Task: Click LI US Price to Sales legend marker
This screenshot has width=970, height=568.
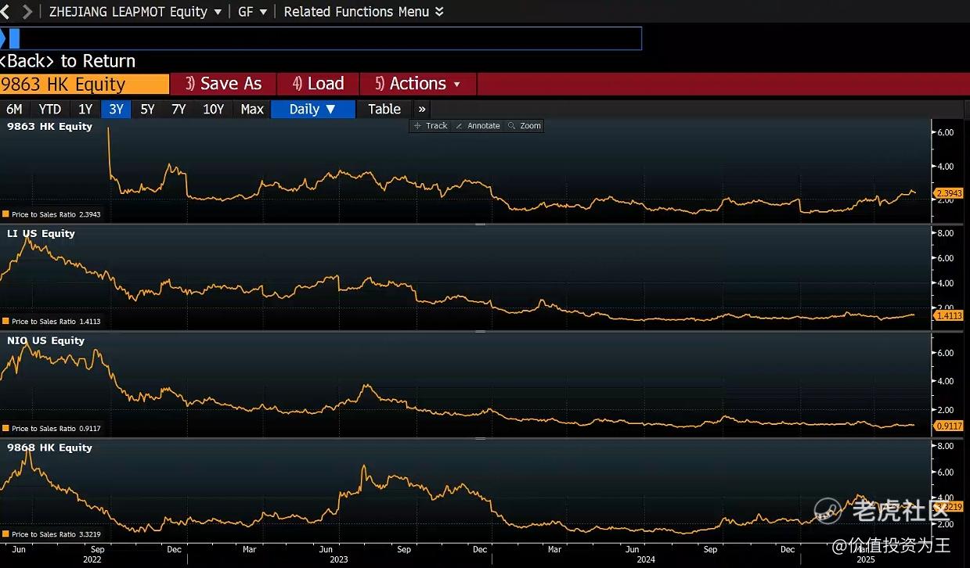Action: (5, 322)
